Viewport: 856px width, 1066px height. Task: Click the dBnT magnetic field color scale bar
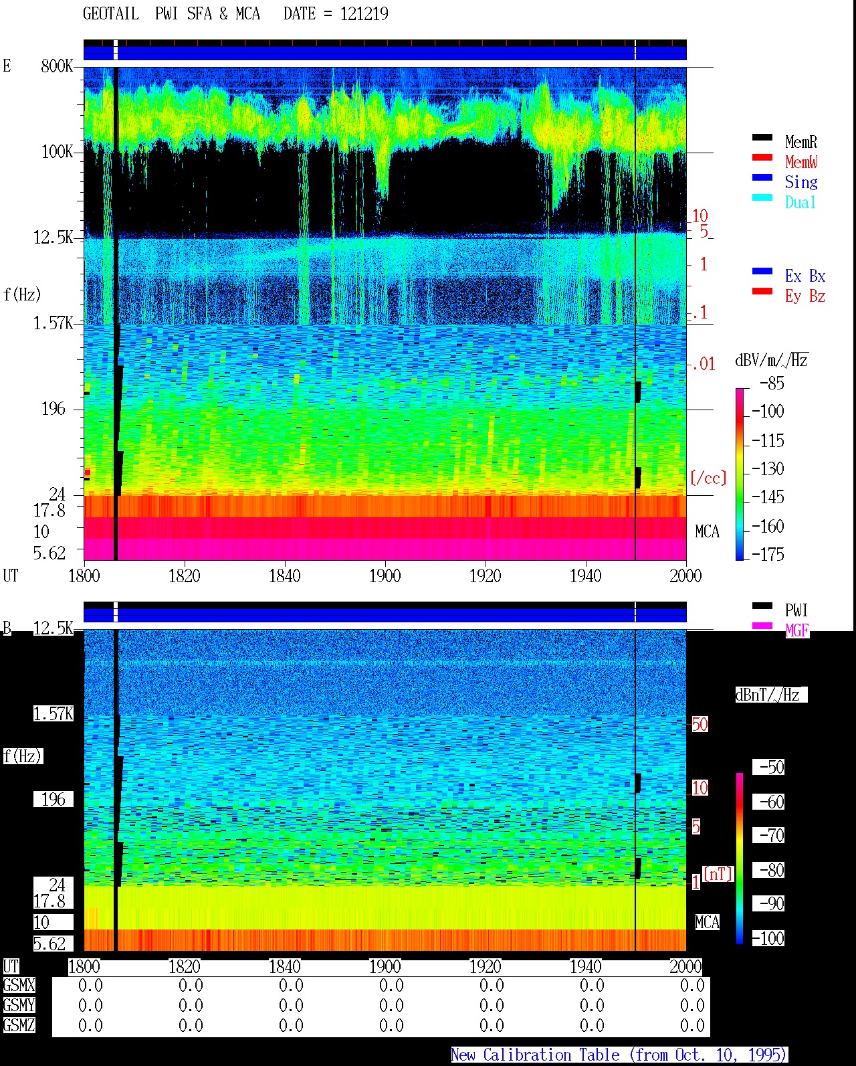[x=740, y=859]
